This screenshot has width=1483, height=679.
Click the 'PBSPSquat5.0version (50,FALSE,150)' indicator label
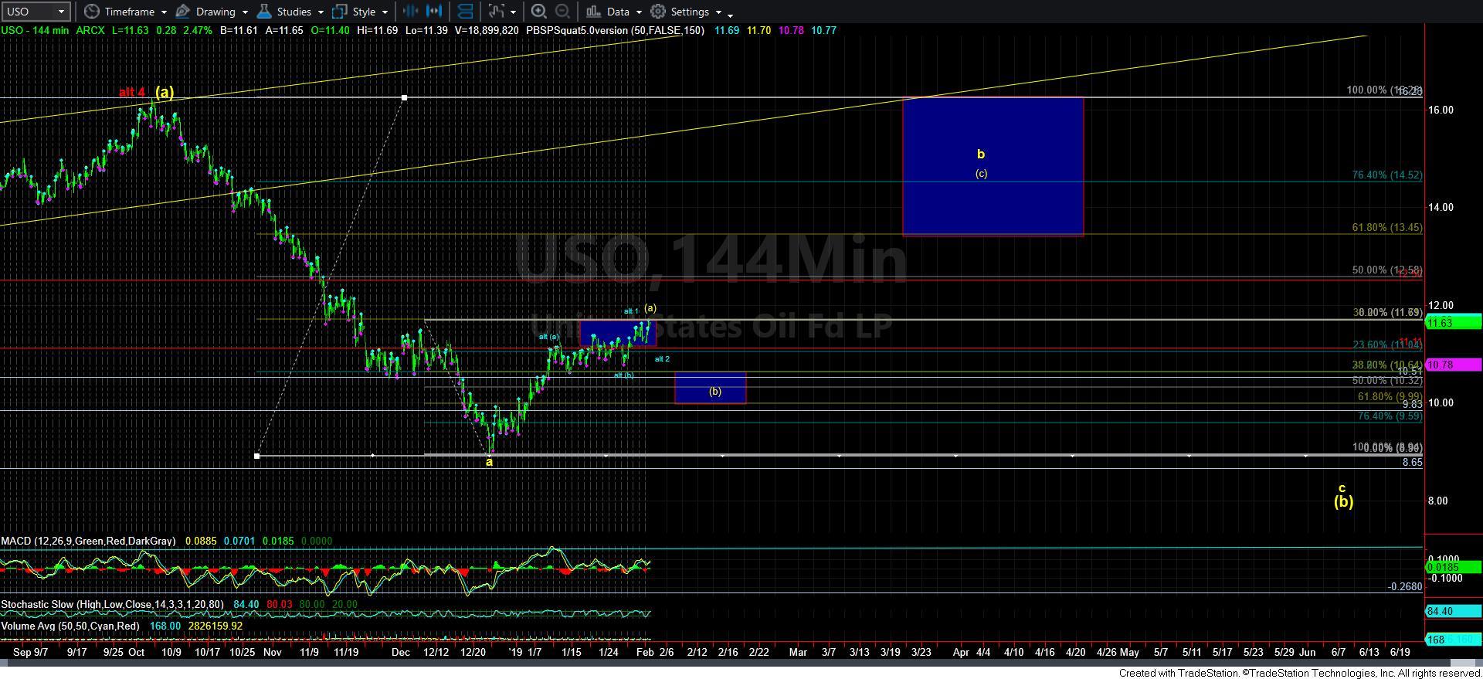(615, 30)
